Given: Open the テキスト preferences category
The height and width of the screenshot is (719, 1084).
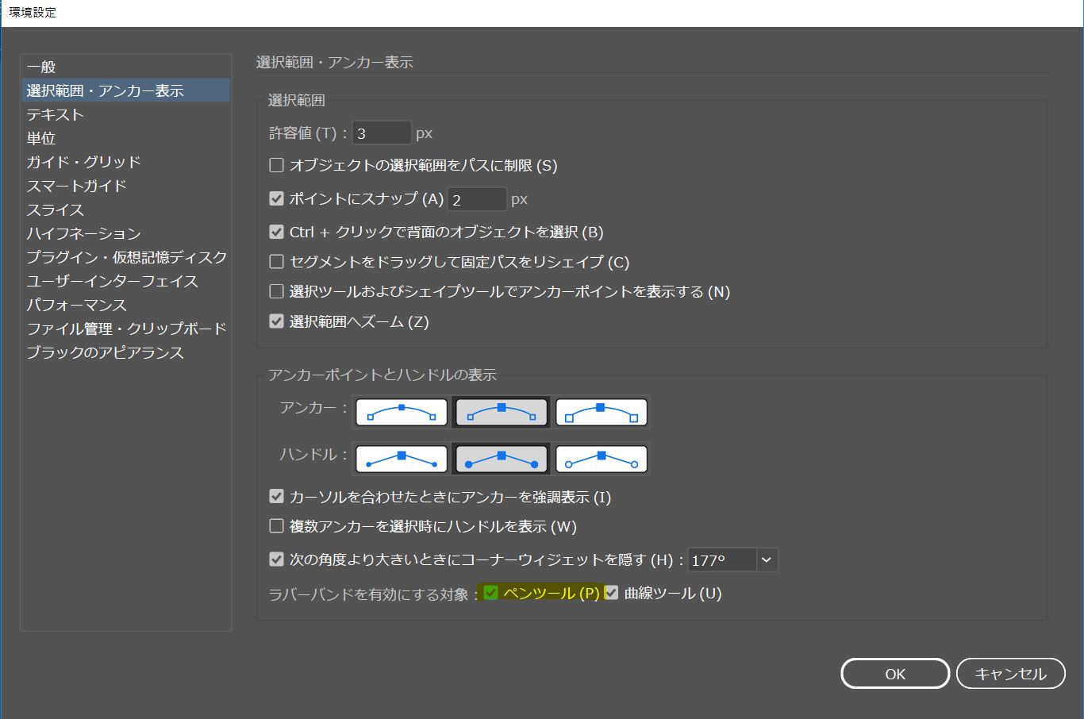Looking at the screenshot, I should point(126,114).
